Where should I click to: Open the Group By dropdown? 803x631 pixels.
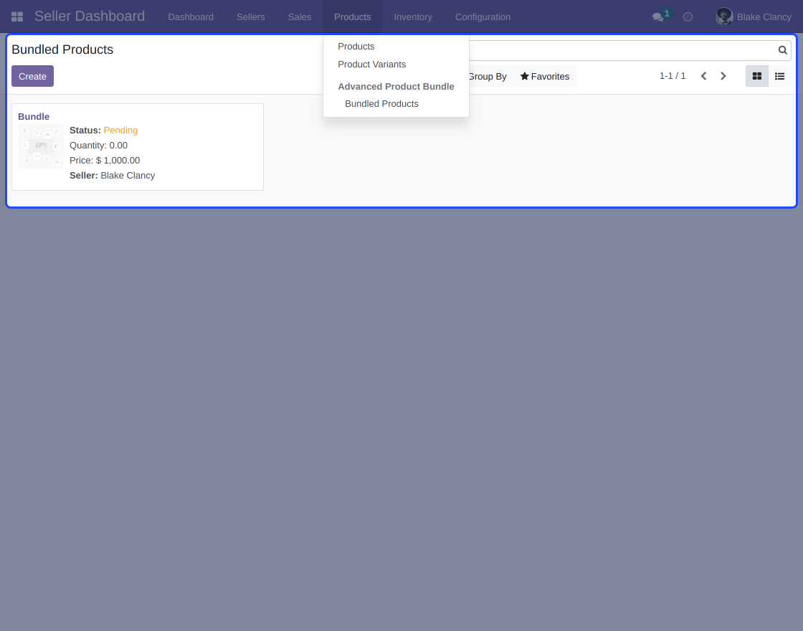coord(487,76)
